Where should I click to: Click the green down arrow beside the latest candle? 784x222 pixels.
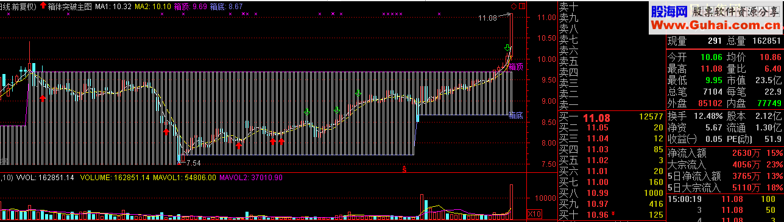(507, 48)
